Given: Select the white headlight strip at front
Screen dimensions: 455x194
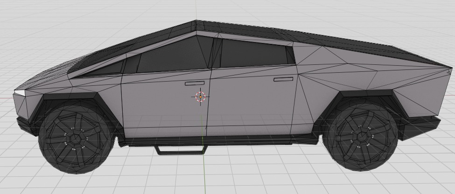Looking at the screenshot, I should point(20,93).
